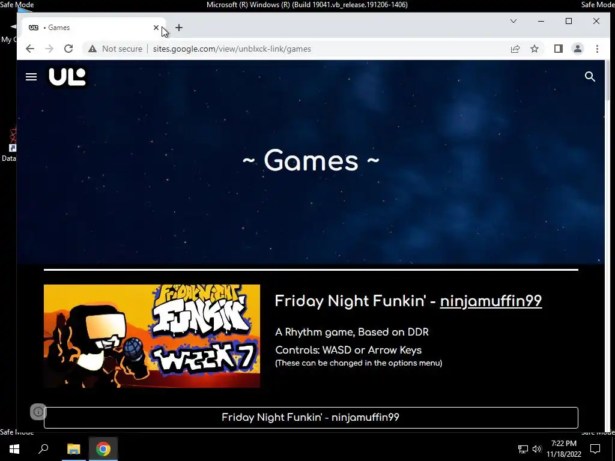Minimize the Chrome window

pos(541,21)
